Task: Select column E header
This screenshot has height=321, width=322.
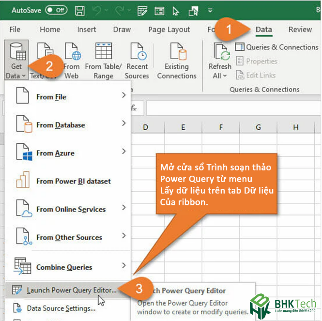Action: (183, 127)
